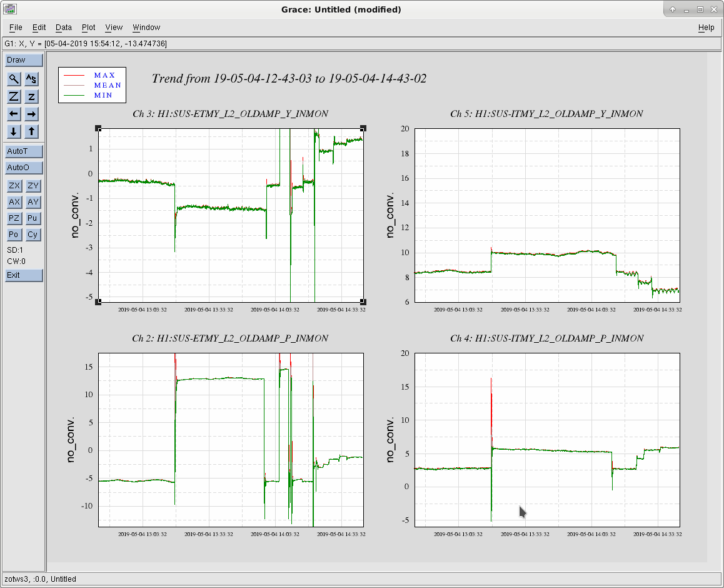Image resolution: width=724 pixels, height=588 pixels.
Task: Click the down arrow scroll icon
Action: 14,131
